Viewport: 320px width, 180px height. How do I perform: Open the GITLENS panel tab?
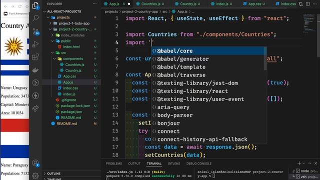174,163
